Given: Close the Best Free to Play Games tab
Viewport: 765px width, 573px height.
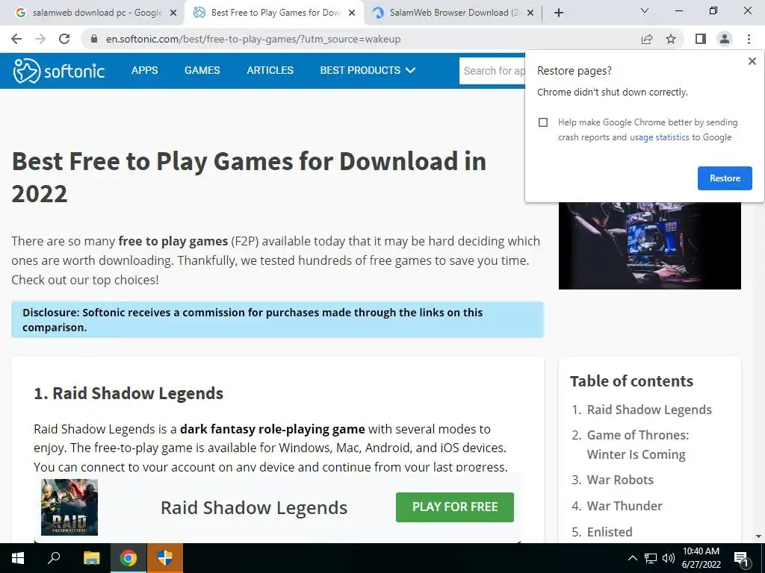Looking at the screenshot, I should (352, 13).
